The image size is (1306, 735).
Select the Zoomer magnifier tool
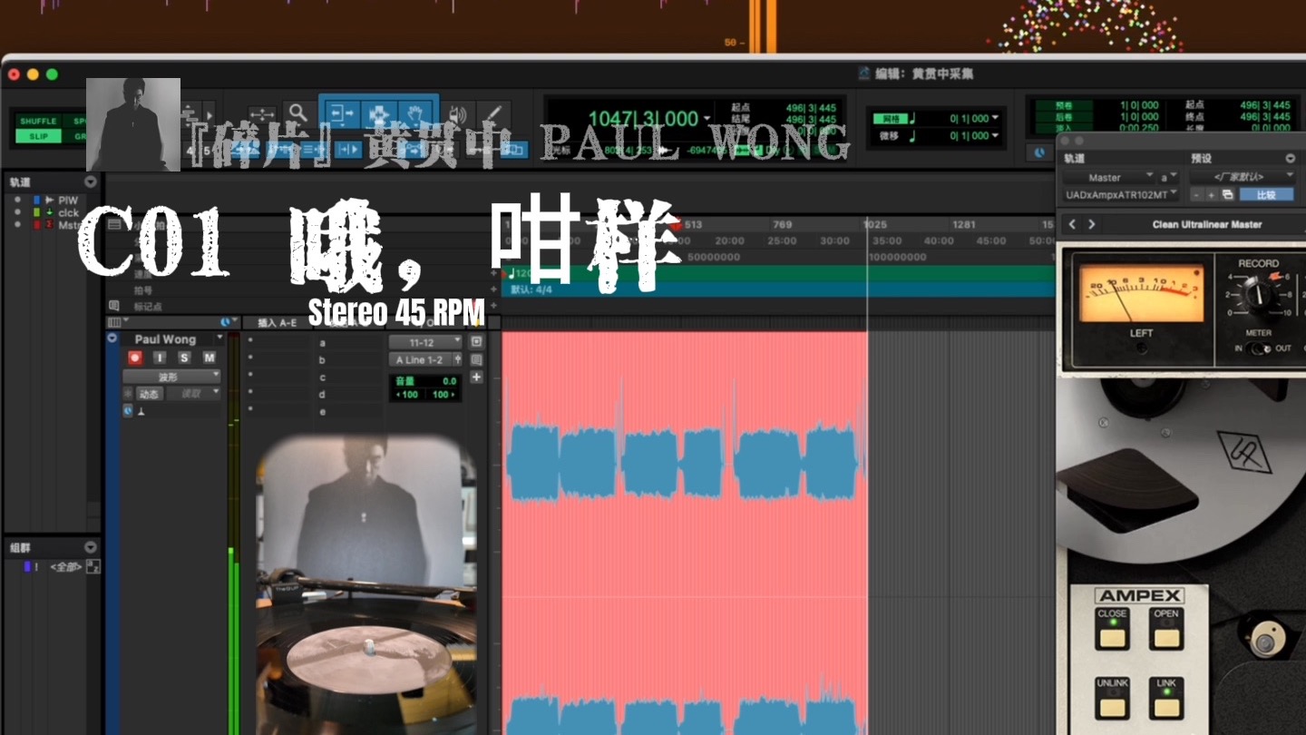coord(297,113)
